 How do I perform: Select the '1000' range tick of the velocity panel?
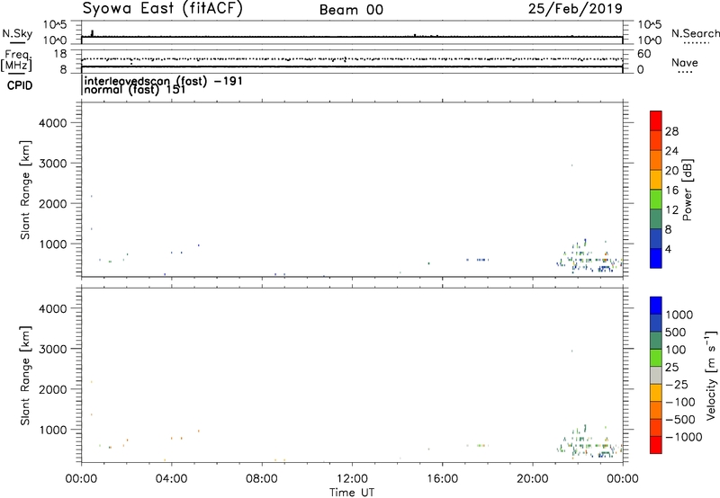pyautogui.click(x=53, y=430)
